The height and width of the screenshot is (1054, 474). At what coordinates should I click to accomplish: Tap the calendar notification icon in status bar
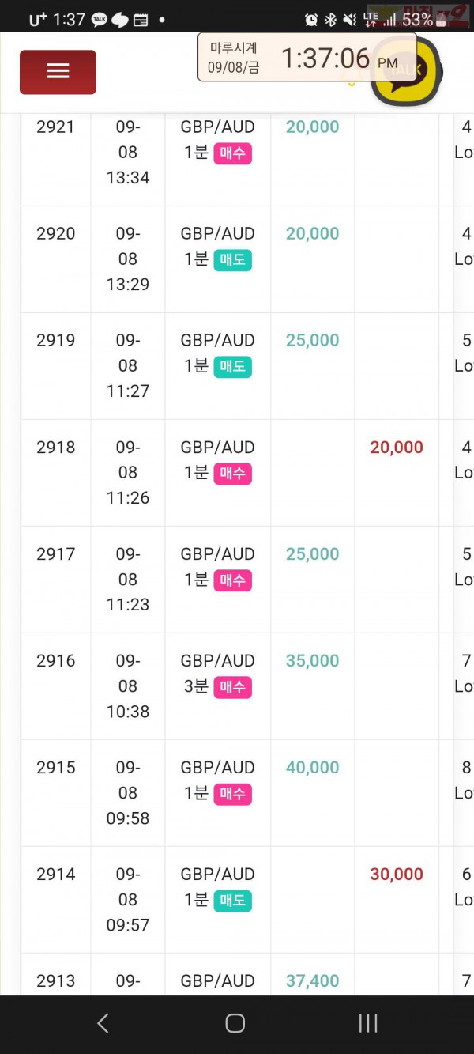(x=141, y=21)
